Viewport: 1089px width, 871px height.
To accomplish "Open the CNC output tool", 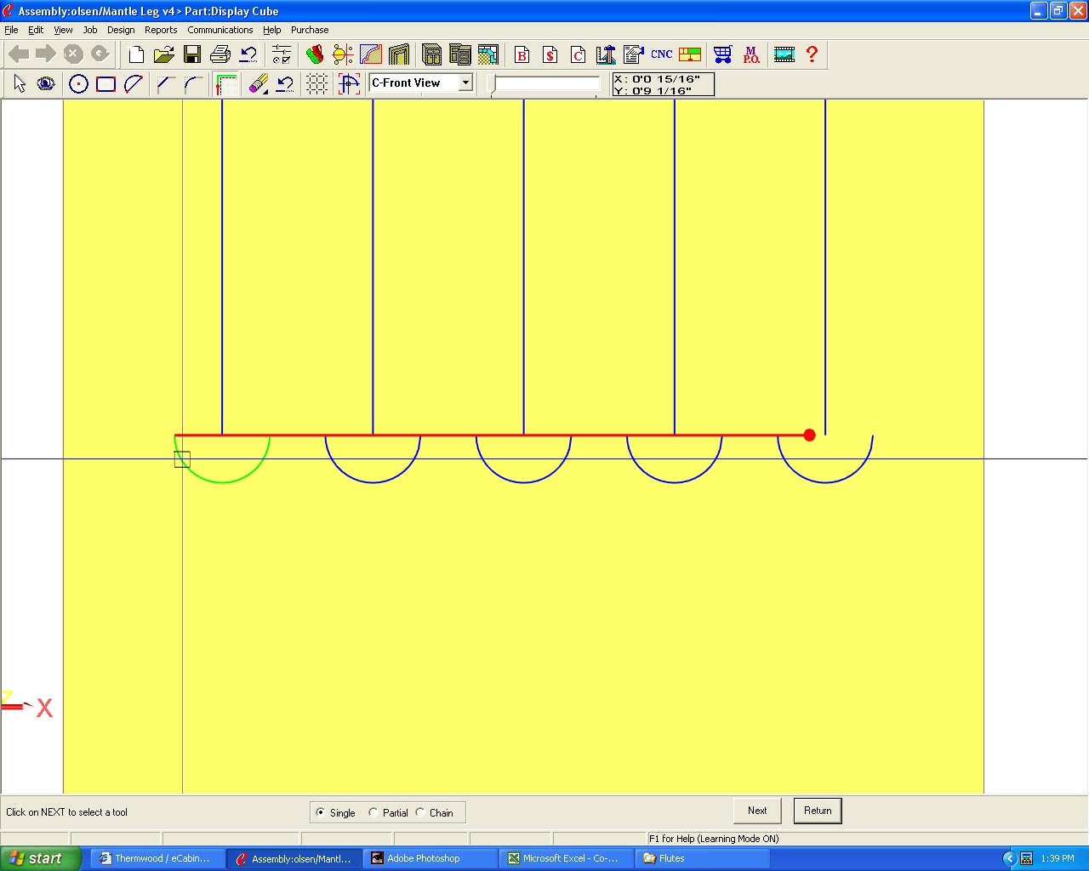I will tap(661, 54).
